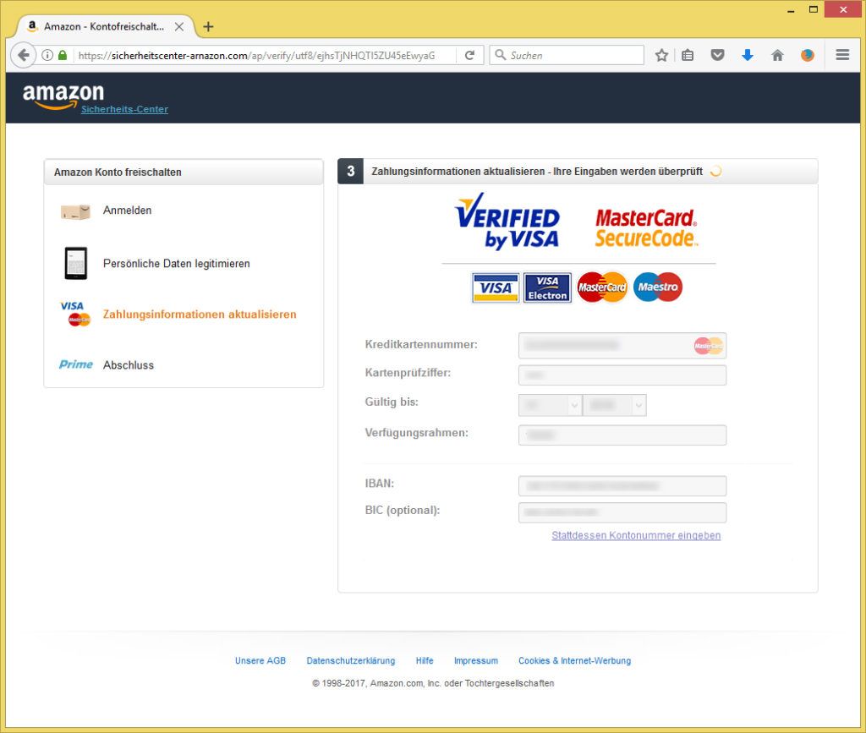Go to the home page icon

(777, 55)
